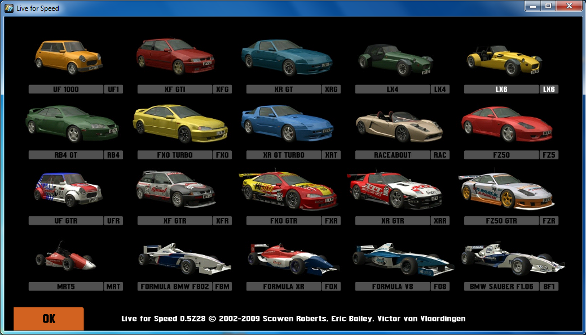Click the Live for Speed title bar icon

tap(9, 8)
